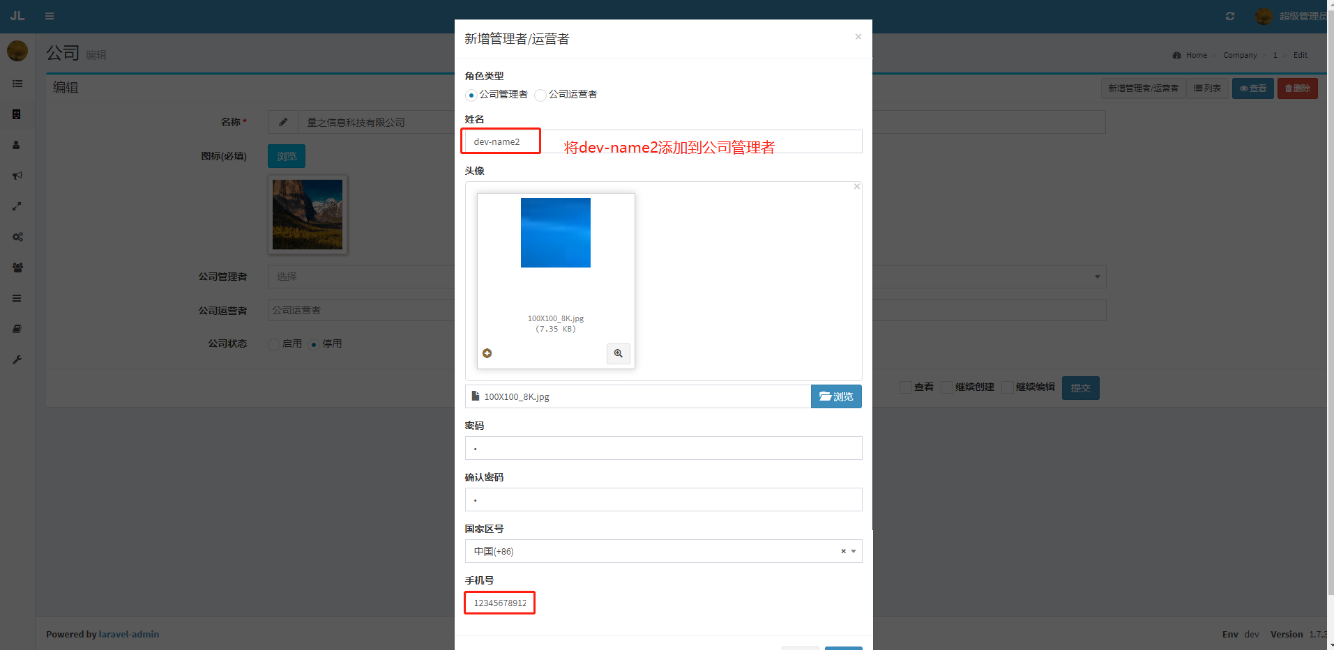Open the gears settings icon in sidebar
Viewport: 1334px width, 650px height.
pyautogui.click(x=17, y=237)
